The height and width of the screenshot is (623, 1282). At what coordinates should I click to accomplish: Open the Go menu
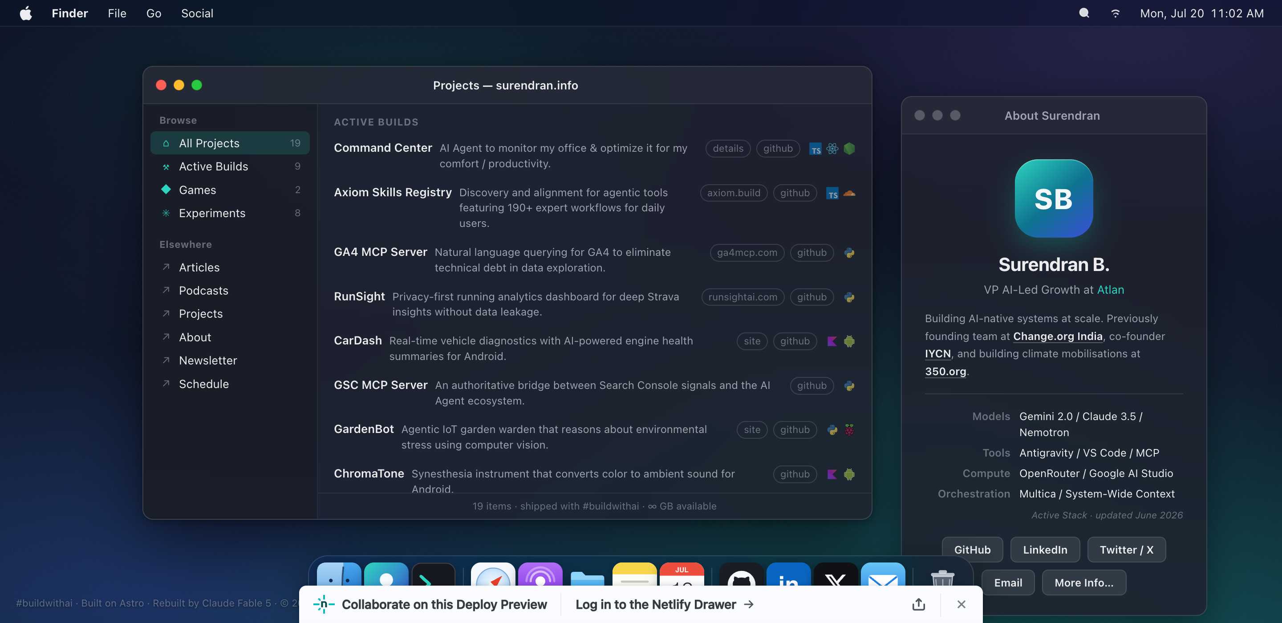tap(154, 13)
